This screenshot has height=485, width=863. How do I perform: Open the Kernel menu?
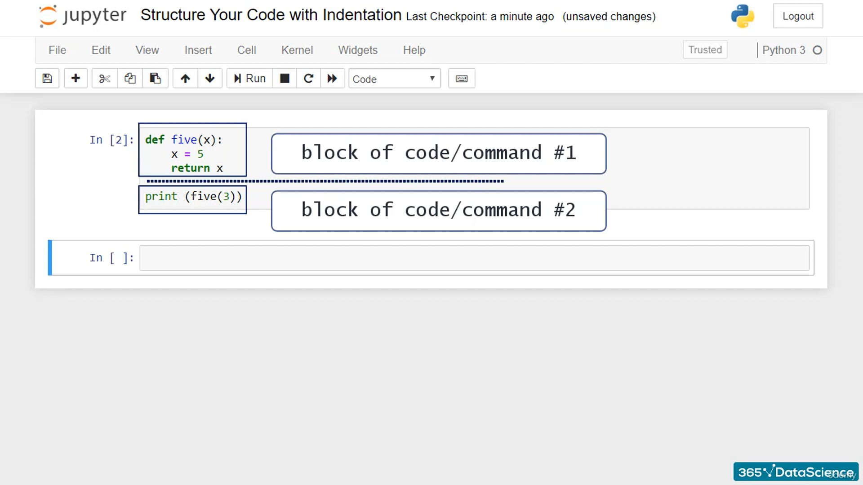point(297,50)
